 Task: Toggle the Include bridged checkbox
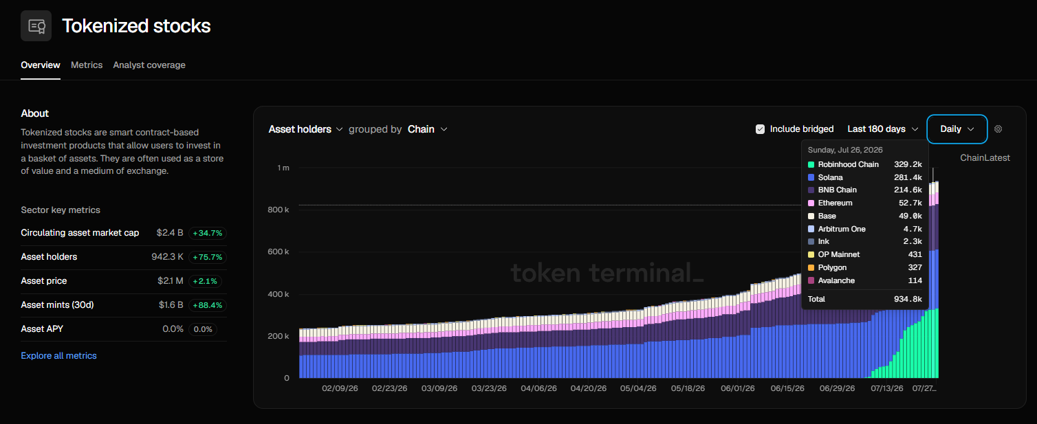(x=760, y=129)
